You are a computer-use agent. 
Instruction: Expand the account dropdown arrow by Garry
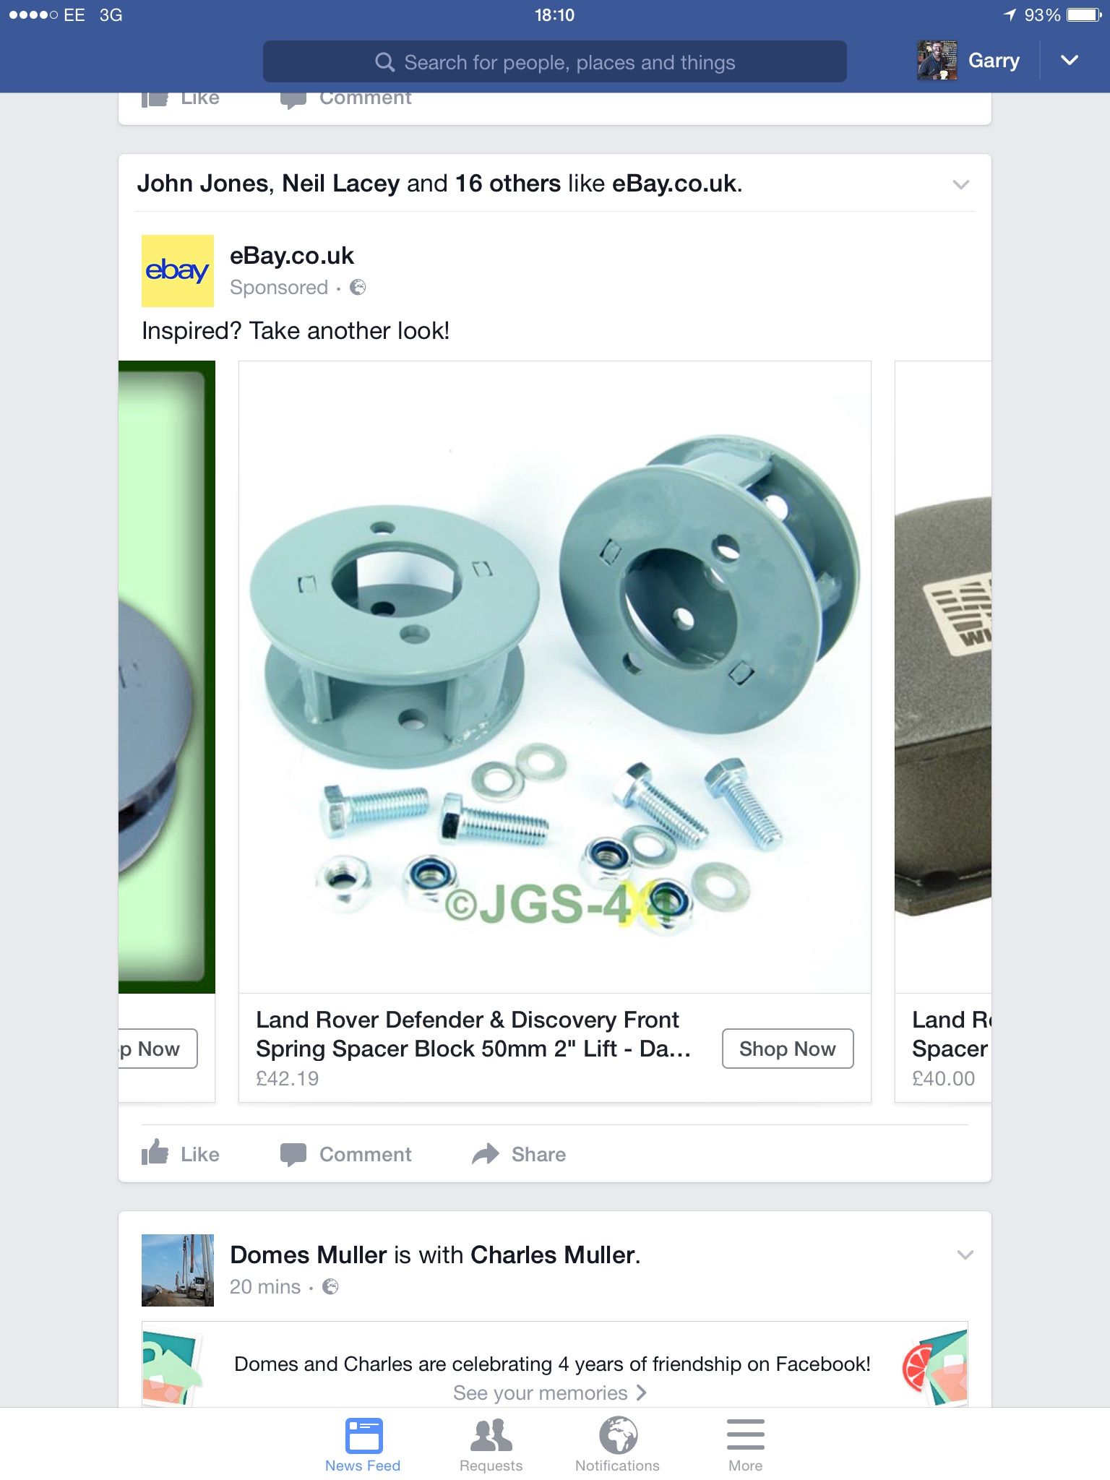coord(1070,61)
